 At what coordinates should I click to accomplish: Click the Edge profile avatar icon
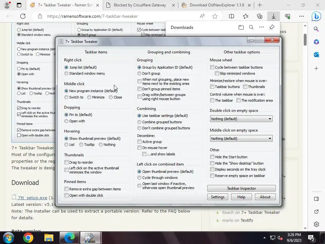[x=7, y=5]
